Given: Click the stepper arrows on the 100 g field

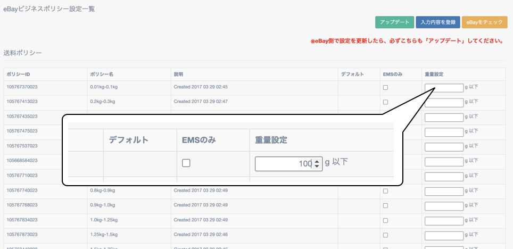Looking at the screenshot, I should [x=317, y=164].
